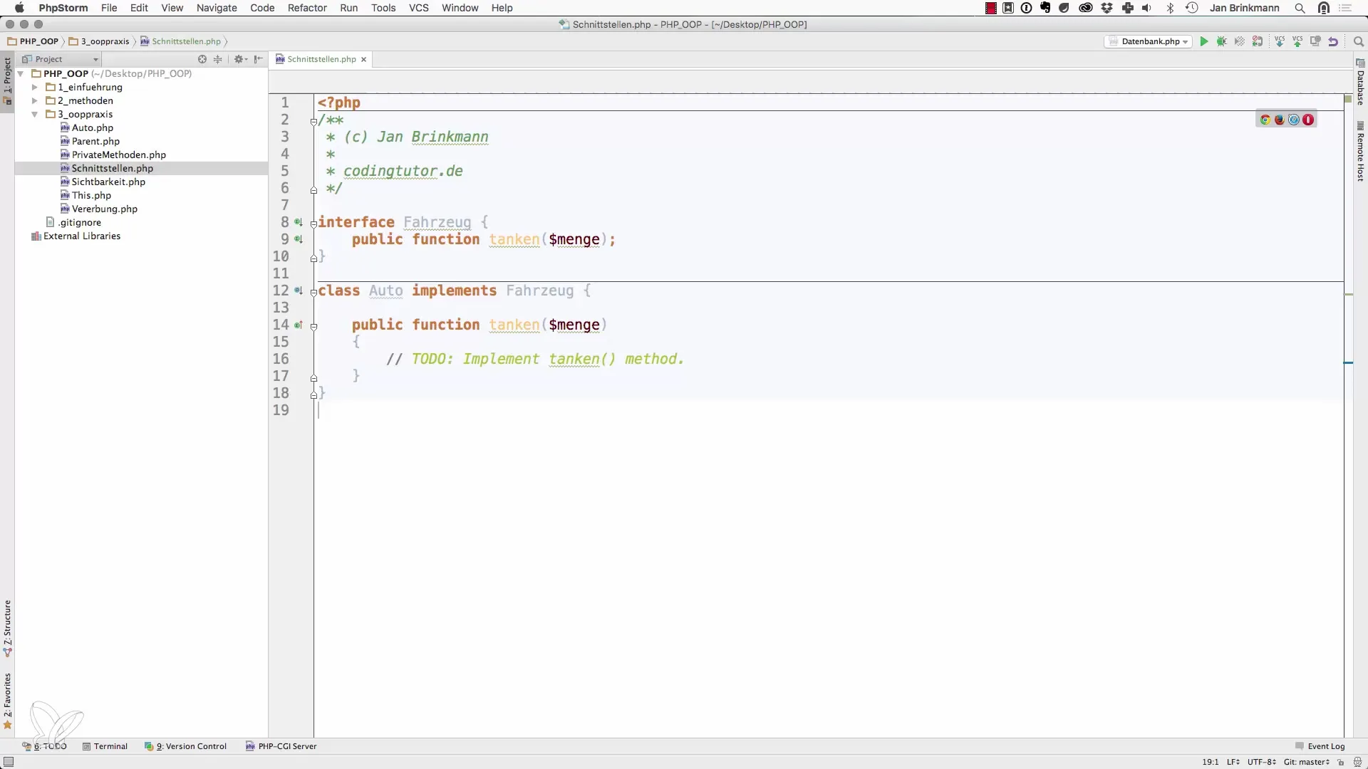Collapse the PHP_OOP root folder
This screenshot has height=769, width=1368.
pos(21,73)
